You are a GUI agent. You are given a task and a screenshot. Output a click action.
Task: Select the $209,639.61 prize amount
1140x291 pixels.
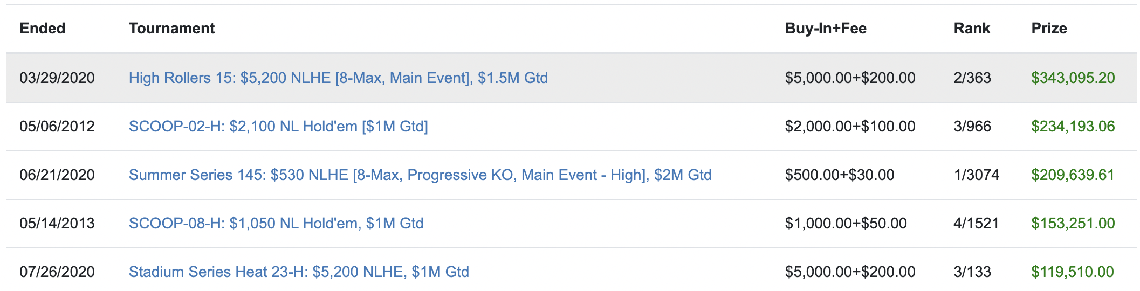tap(1073, 175)
